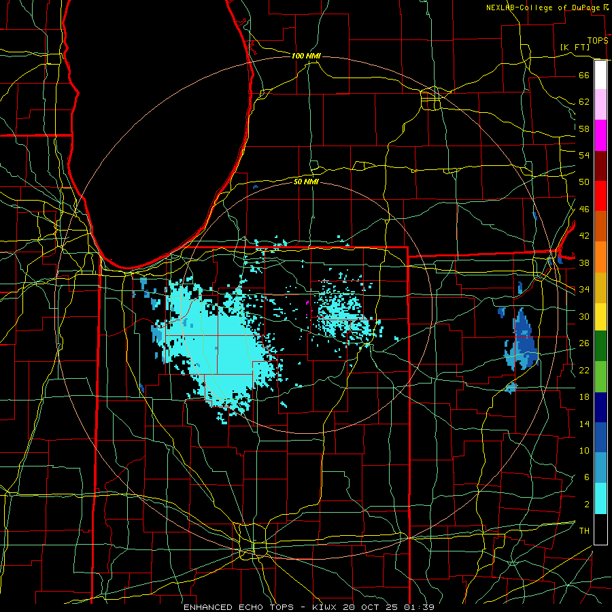The image size is (612, 612).
Task: Click the '14' legend value
Action: pyautogui.click(x=584, y=424)
